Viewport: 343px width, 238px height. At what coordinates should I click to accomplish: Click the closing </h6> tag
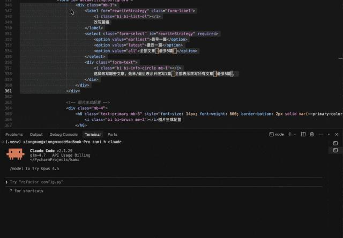[81, 125]
